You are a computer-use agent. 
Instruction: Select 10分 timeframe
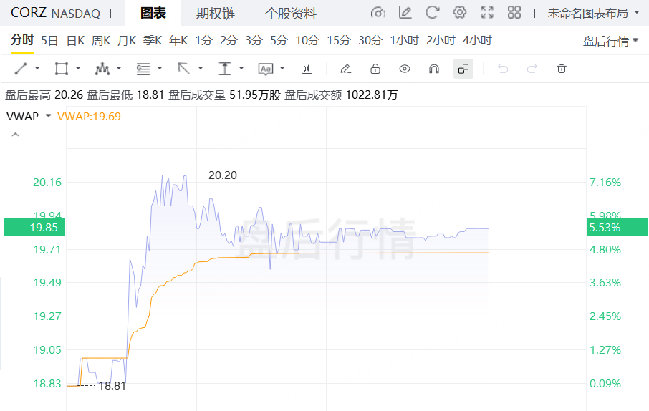tap(307, 41)
